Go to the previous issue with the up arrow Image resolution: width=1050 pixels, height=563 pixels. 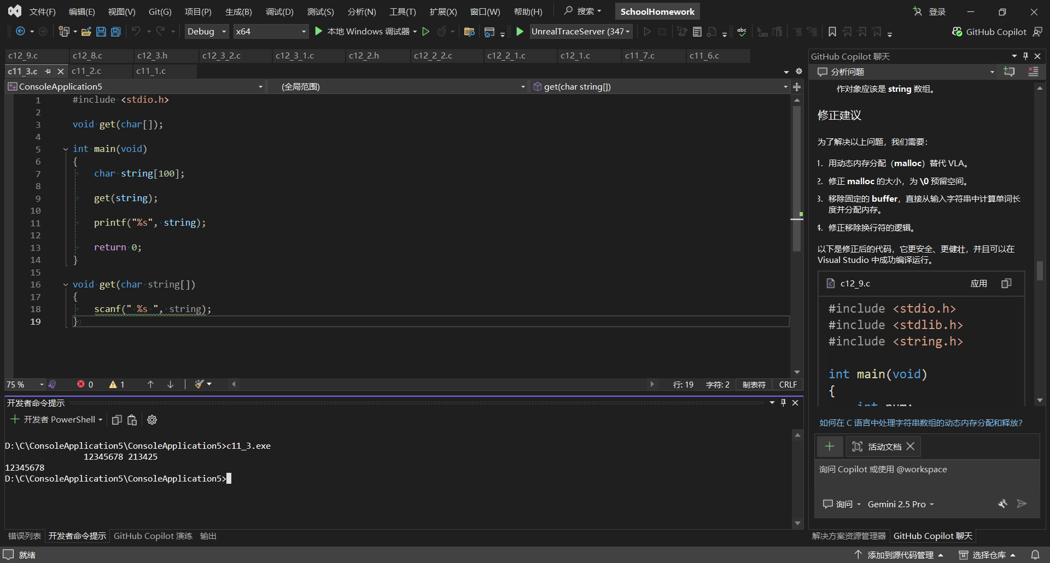151,384
